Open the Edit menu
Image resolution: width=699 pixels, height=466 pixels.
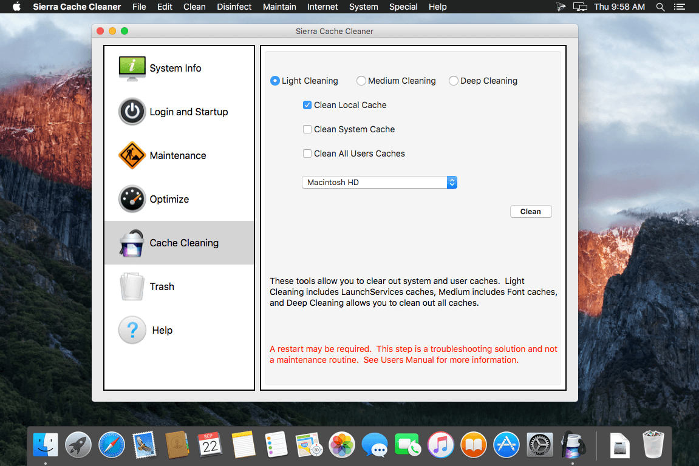click(x=165, y=7)
